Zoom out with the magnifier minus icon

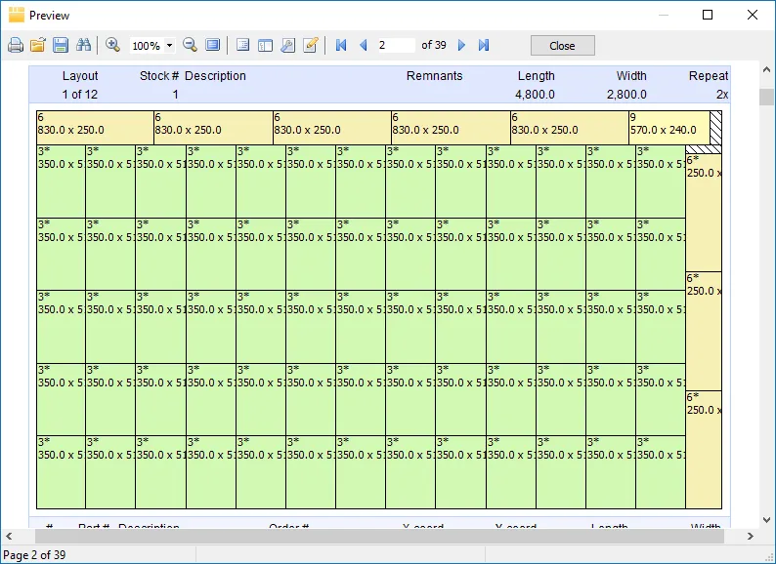(x=191, y=46)
